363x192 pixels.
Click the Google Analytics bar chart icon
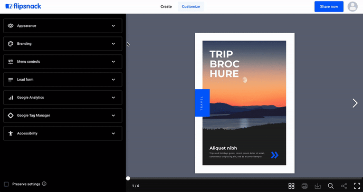(11, 98)
